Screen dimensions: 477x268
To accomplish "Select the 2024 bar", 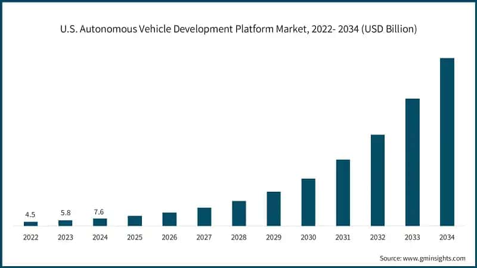I will click(100, 222).
